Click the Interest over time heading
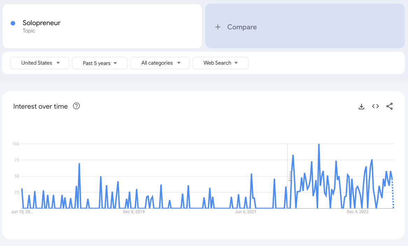This screenshot has width=408, height=246. pyautogui.click(x=41, y=106)
